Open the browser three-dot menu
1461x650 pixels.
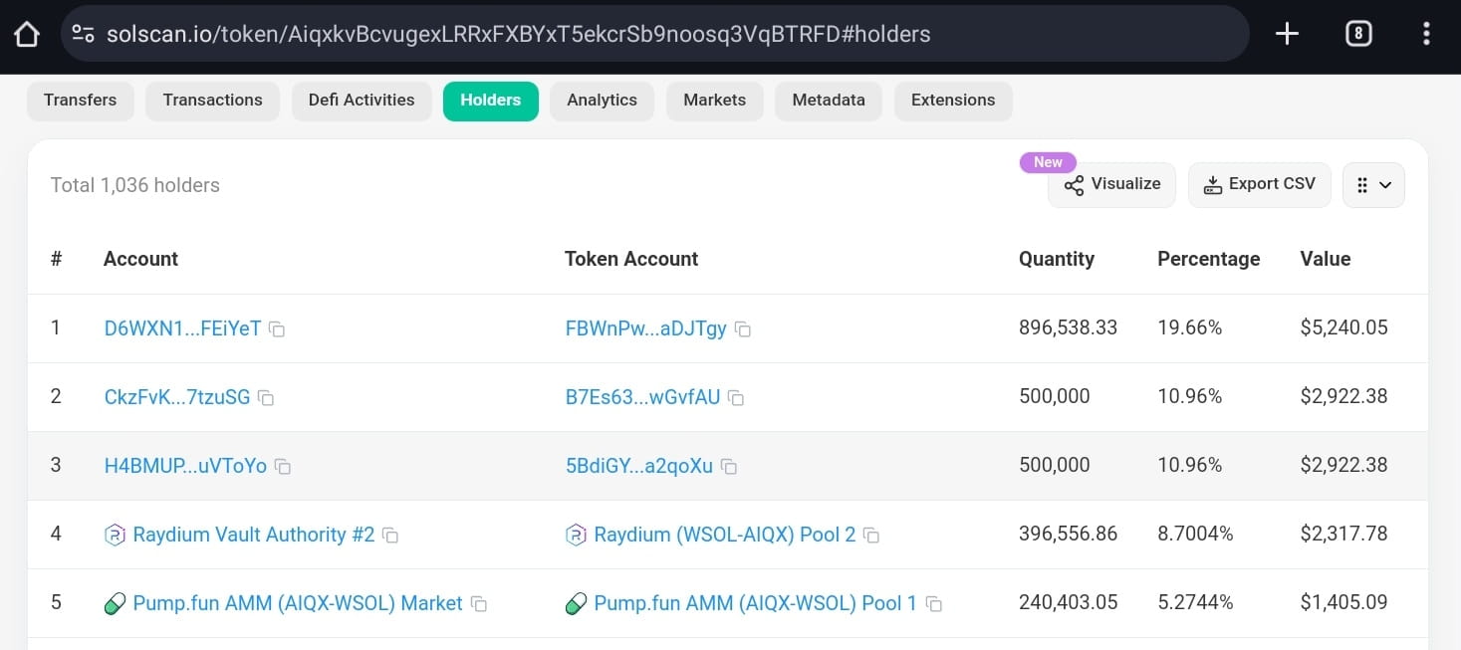pos(1426,34)
